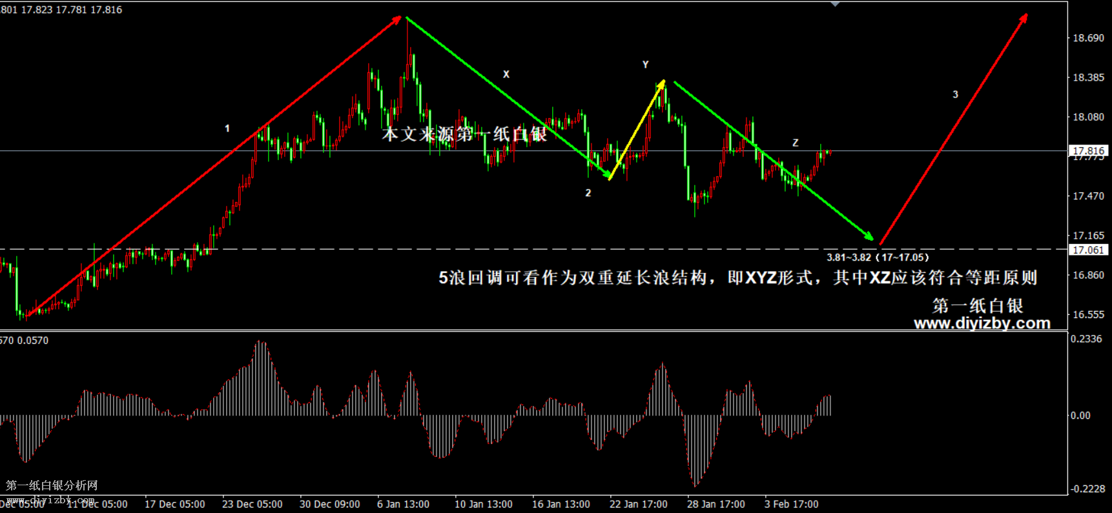Select the yellow Y wave arrow
This screenshot has width=1112, height=513.
point(637,129)
